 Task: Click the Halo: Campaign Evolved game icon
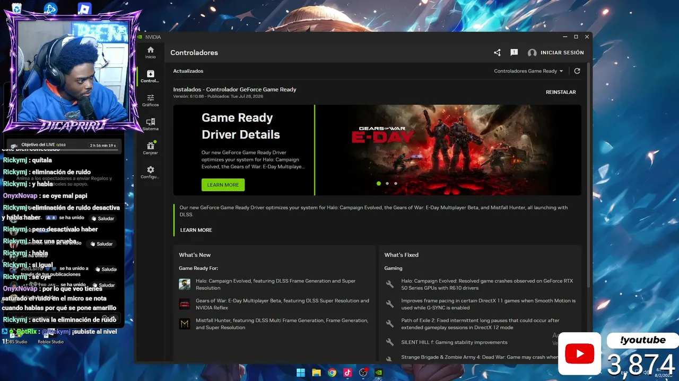(x=185, y=284)
